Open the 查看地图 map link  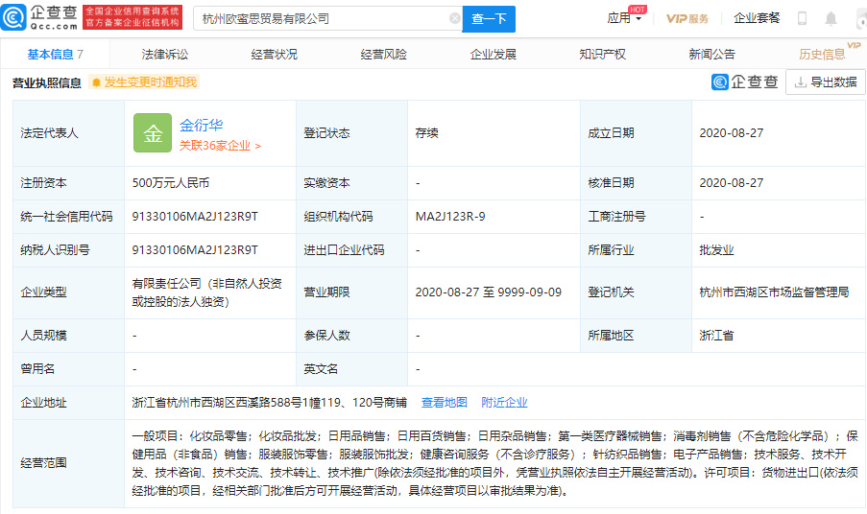tap(444, 403)
